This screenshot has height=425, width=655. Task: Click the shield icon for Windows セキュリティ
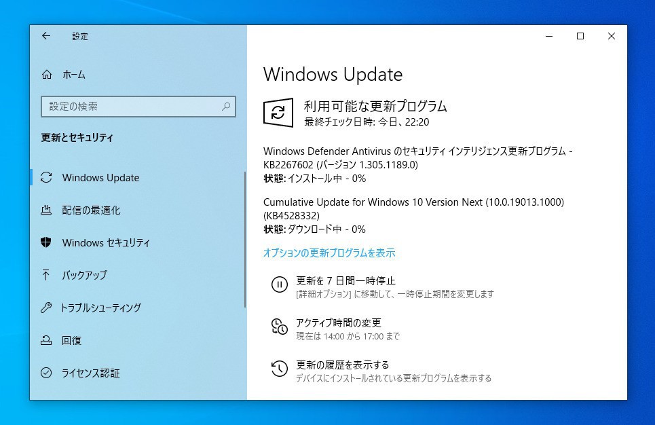click(x=46, y=242)
